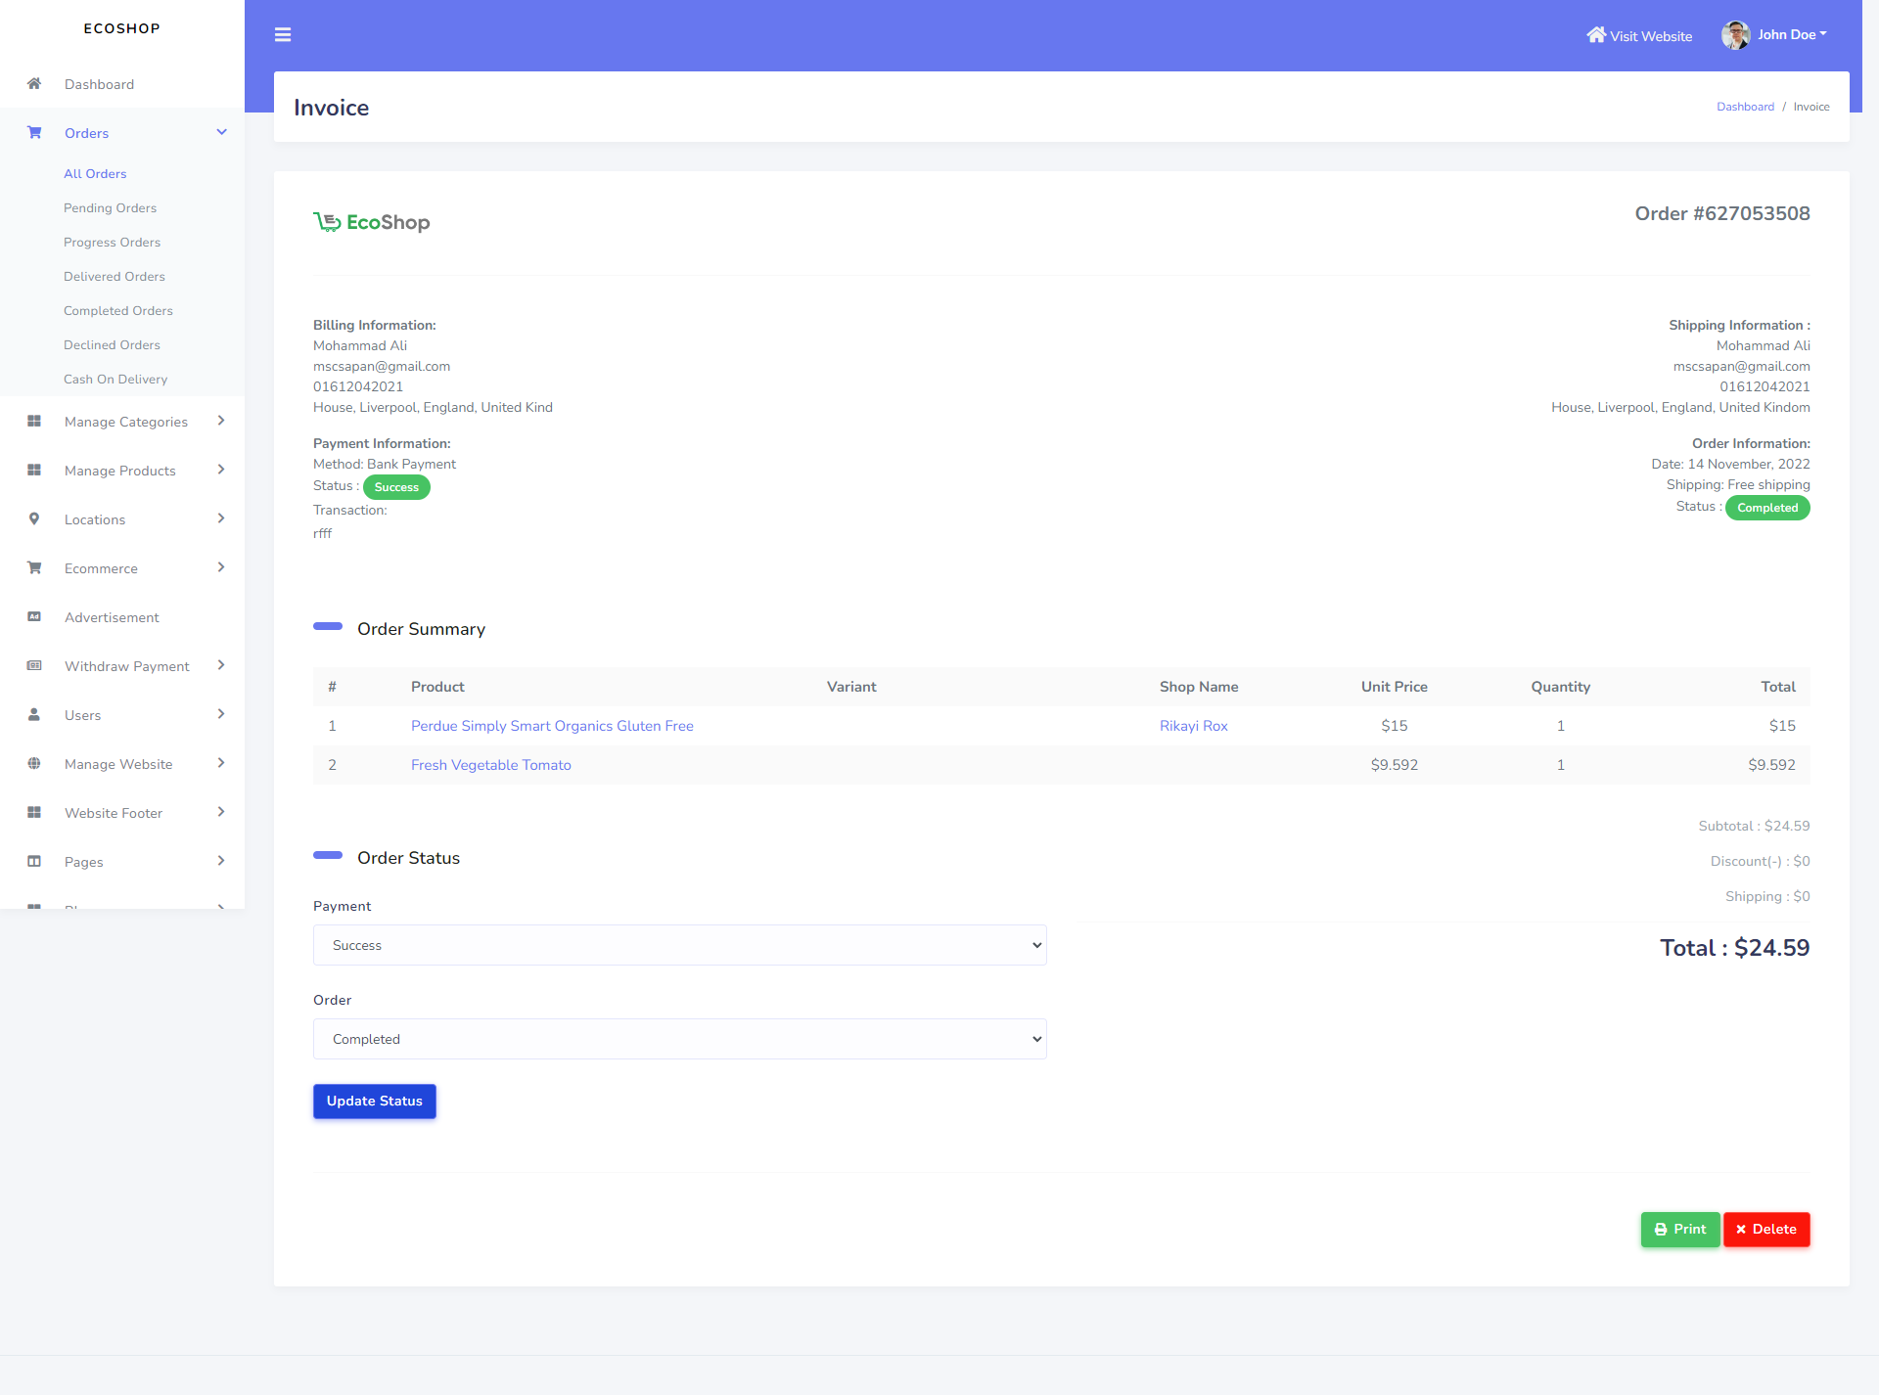The height and width of the screenshot is (1395, 1879).
Task: Select Pending Orders in the sidebar
Action: [x=110, y=207]
